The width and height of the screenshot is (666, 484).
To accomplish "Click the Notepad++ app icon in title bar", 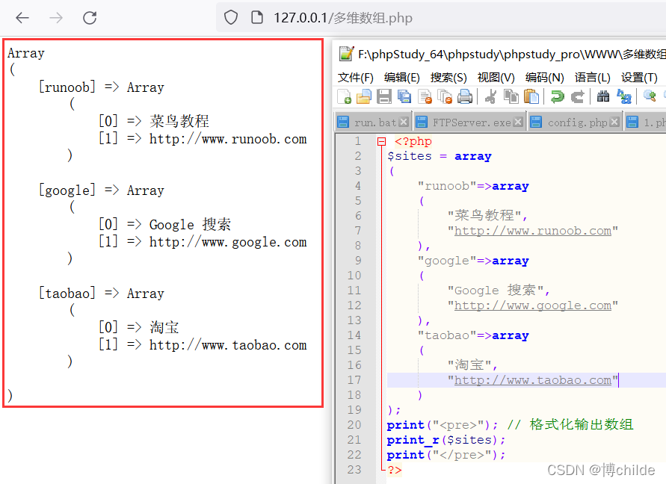I will 346,54.
